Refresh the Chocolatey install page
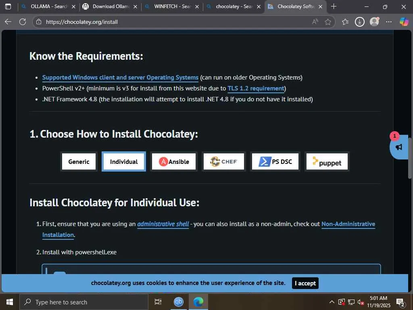 [x=23, y=22]
